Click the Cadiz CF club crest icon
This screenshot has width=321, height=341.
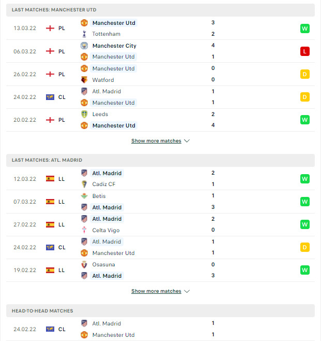(x=84, y=184)
